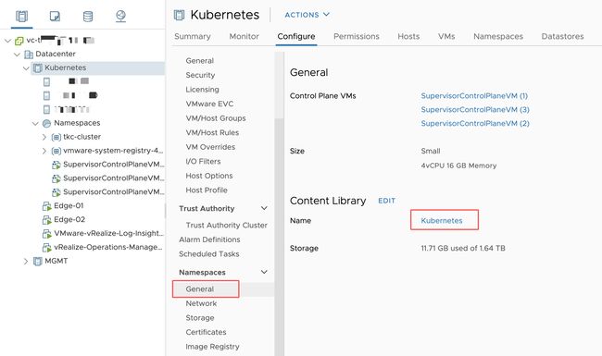Select the MGMT cluster icon
This screenshot has height=356, width=602.
point(38,262)
